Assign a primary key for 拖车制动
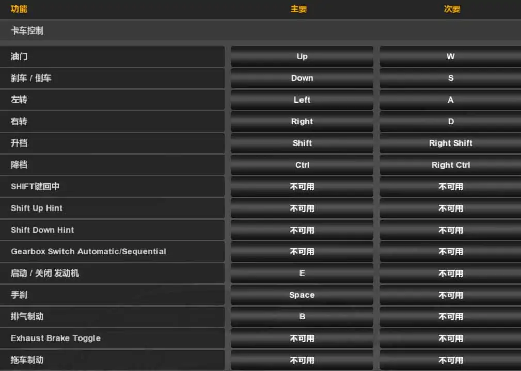Screen dimensions: 521x371 coord(302,360)
